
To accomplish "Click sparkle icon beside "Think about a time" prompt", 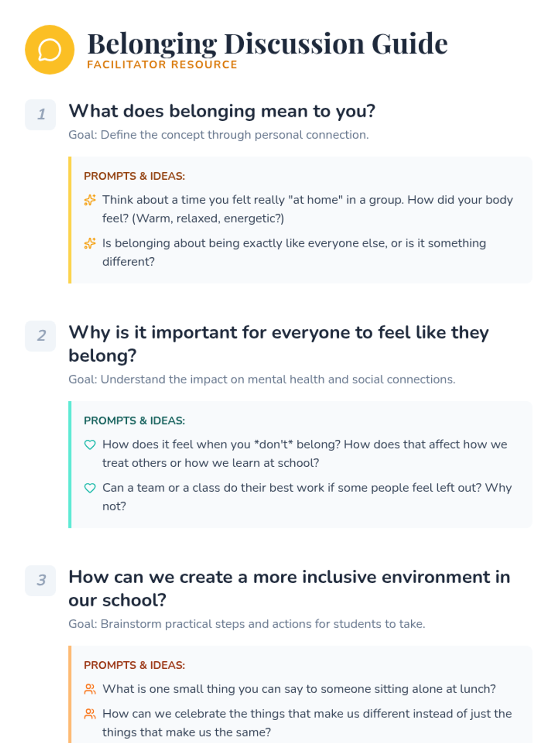I will [x=90, y=200].
